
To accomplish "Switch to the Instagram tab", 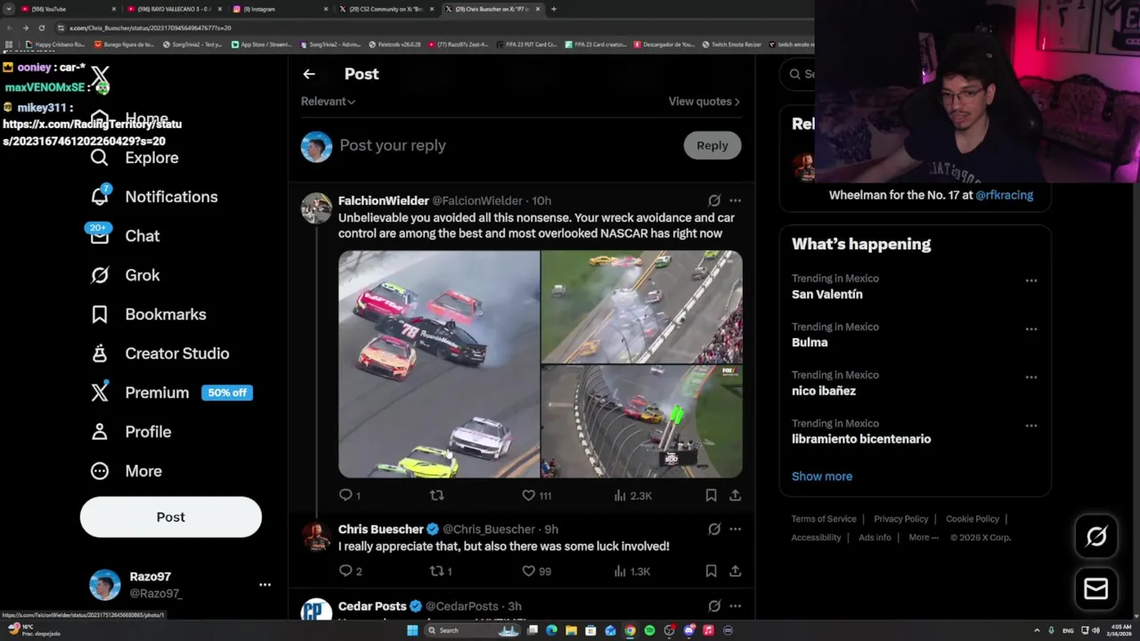I will 278,9.
